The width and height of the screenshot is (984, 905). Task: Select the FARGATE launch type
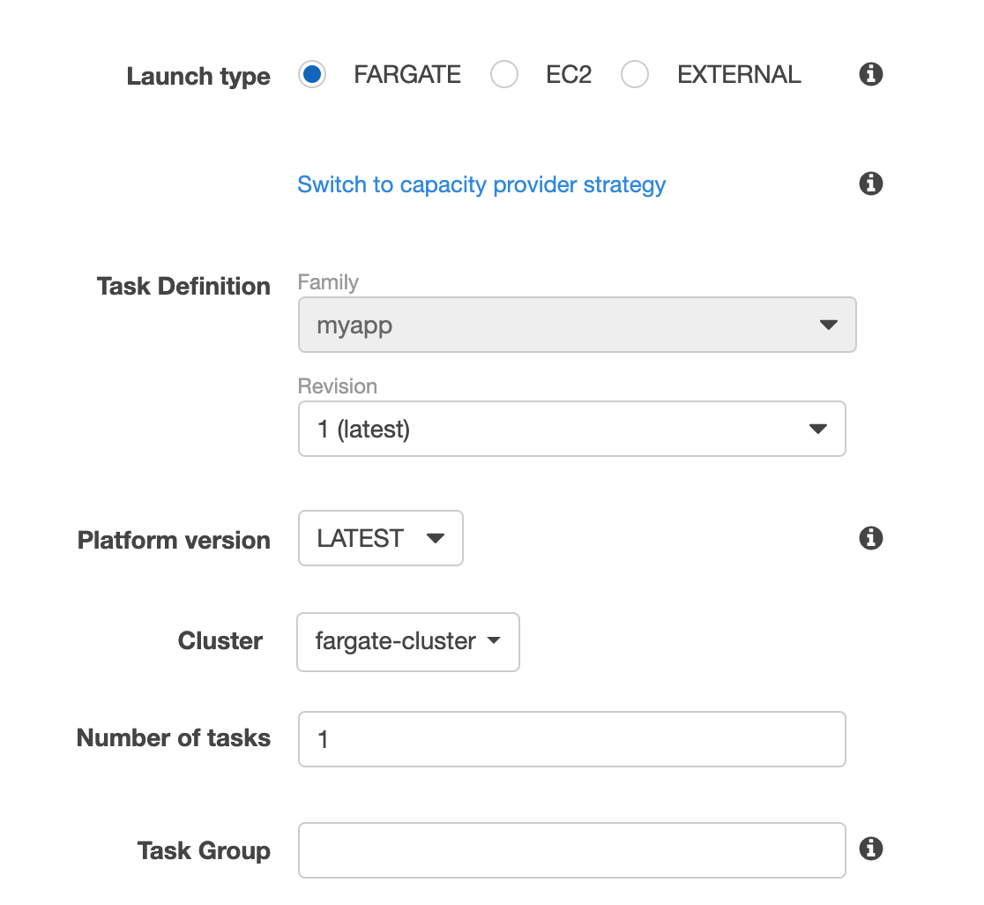pyautogui.click(x=311, y=75)
